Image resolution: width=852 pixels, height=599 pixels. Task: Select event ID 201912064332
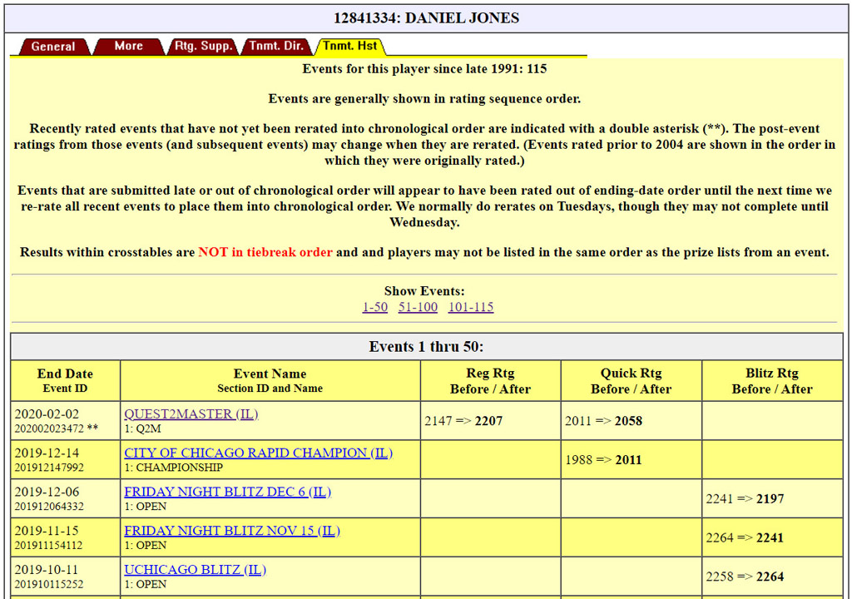(49, 506)
